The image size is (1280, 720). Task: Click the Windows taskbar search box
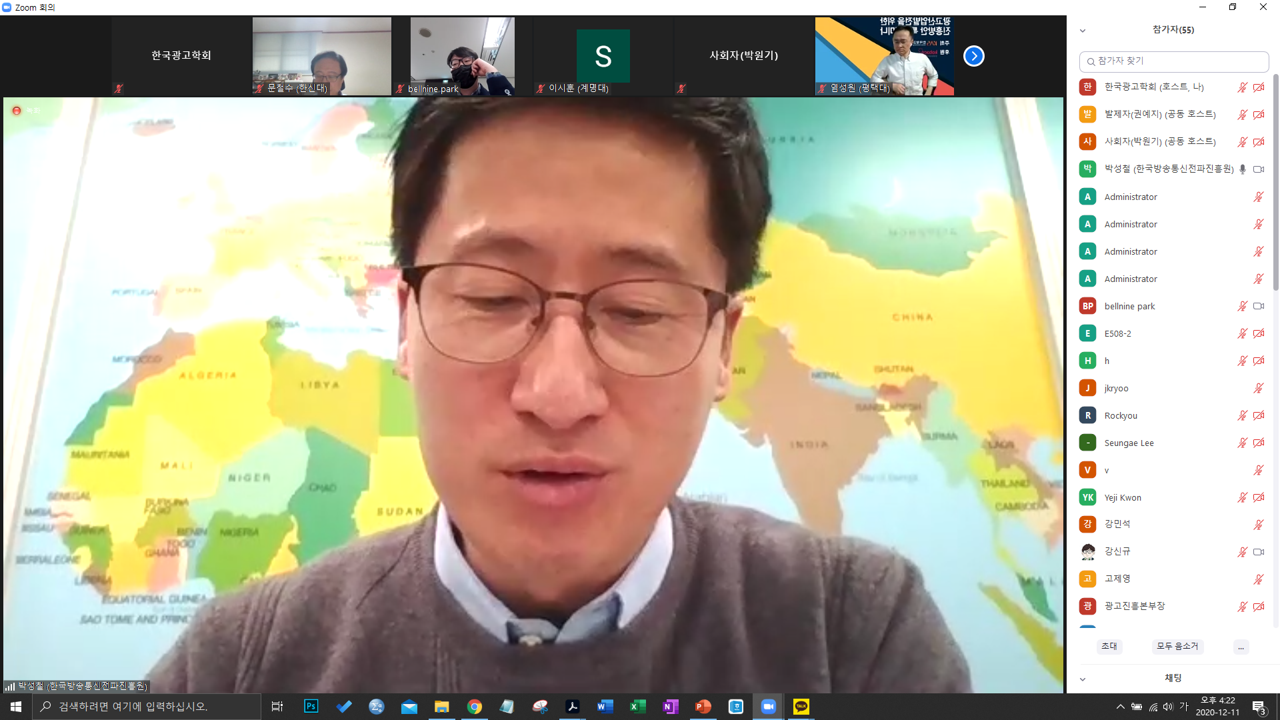(147, 707)
